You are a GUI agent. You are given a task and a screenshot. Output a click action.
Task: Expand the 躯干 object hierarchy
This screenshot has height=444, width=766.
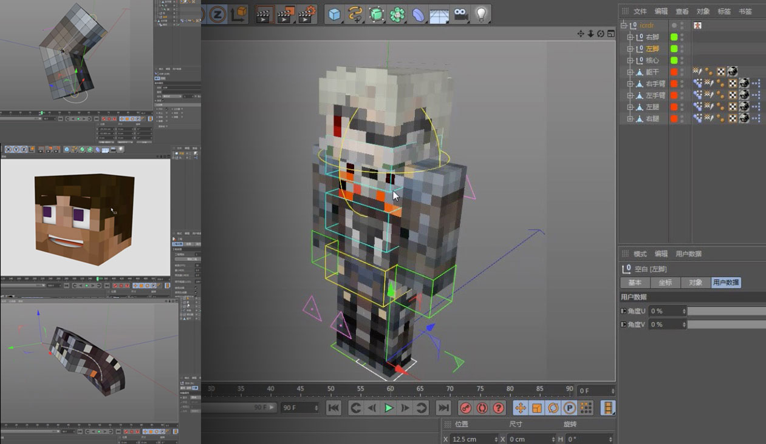click(x=630, y=72)
